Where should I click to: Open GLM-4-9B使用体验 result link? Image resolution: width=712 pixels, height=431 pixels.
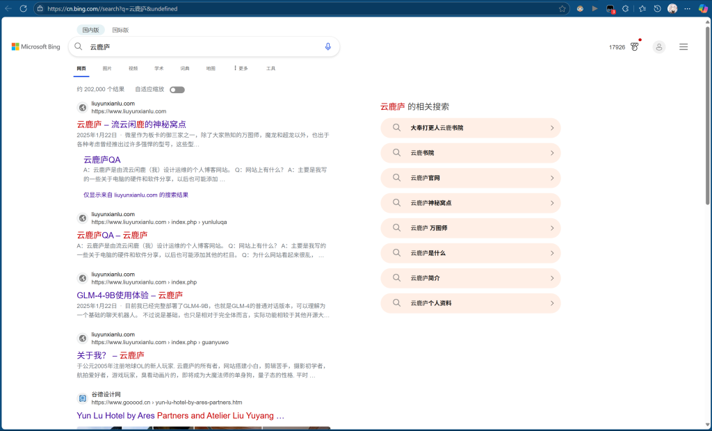130,295
